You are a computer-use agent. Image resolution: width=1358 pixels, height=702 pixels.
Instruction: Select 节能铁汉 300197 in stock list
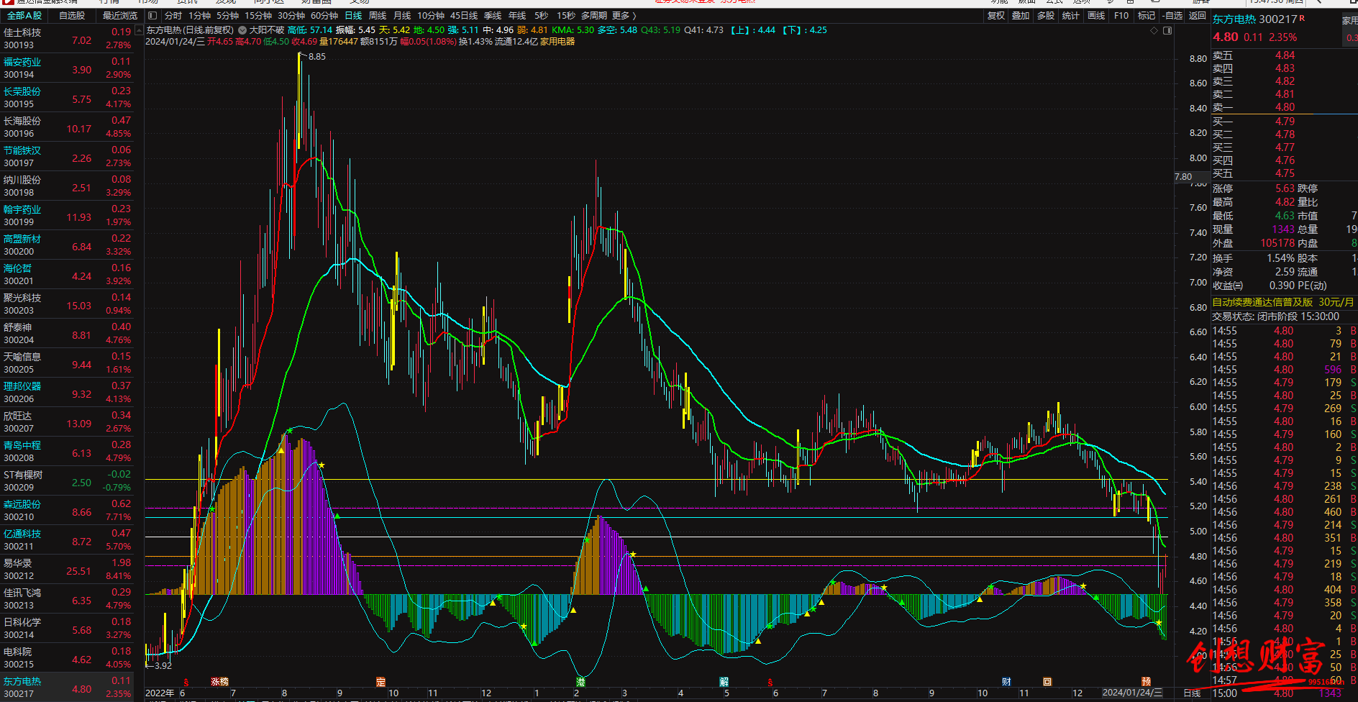click(x=68, y=157)
